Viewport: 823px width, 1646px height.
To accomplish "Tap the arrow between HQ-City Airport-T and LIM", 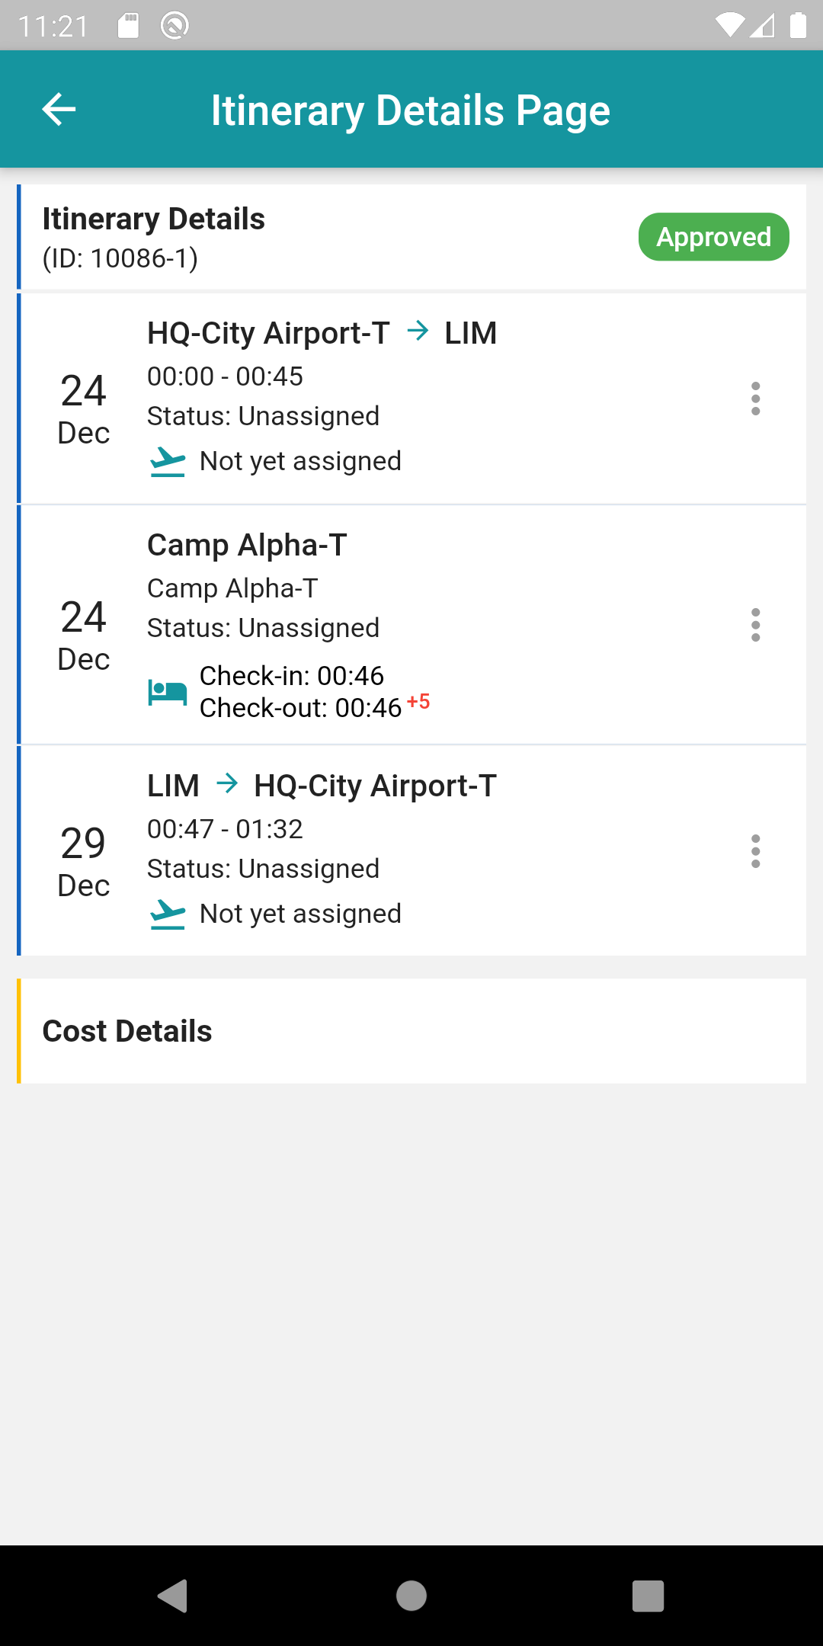I will pos(418,331).
